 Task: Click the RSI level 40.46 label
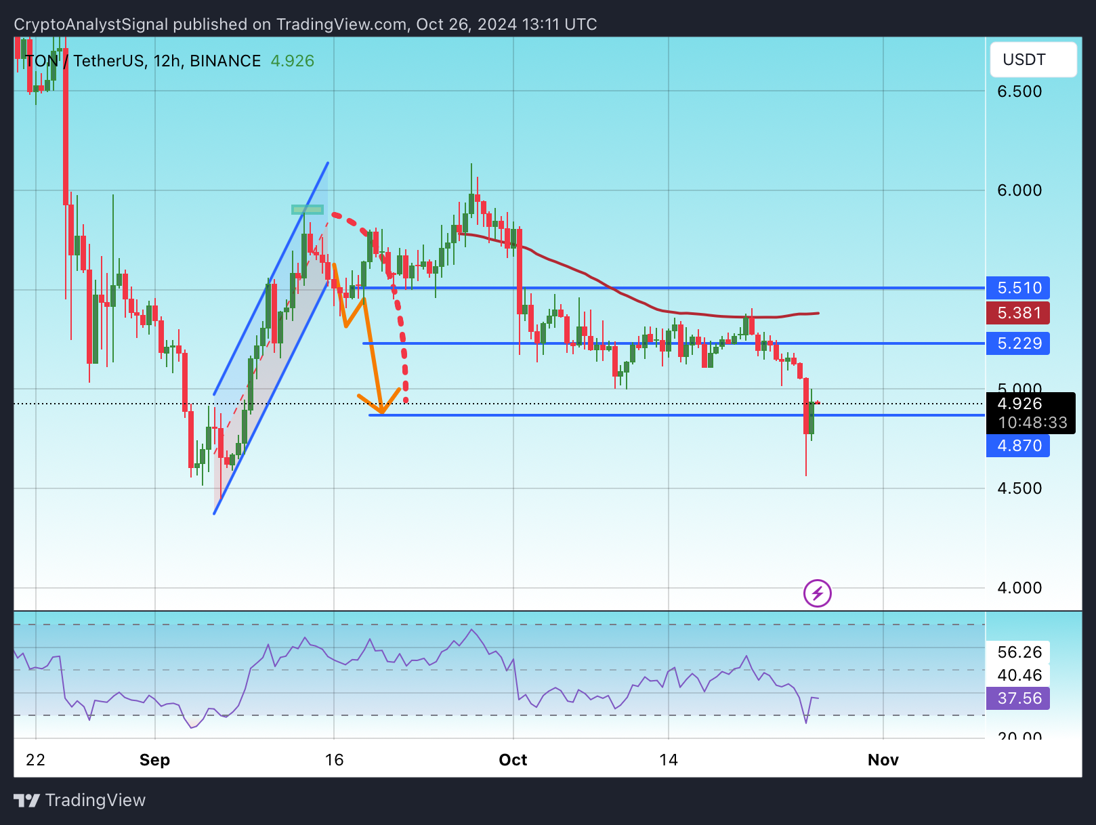point(1019,675)
